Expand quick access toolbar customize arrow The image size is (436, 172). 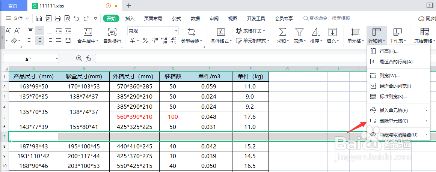click(96, 19)
